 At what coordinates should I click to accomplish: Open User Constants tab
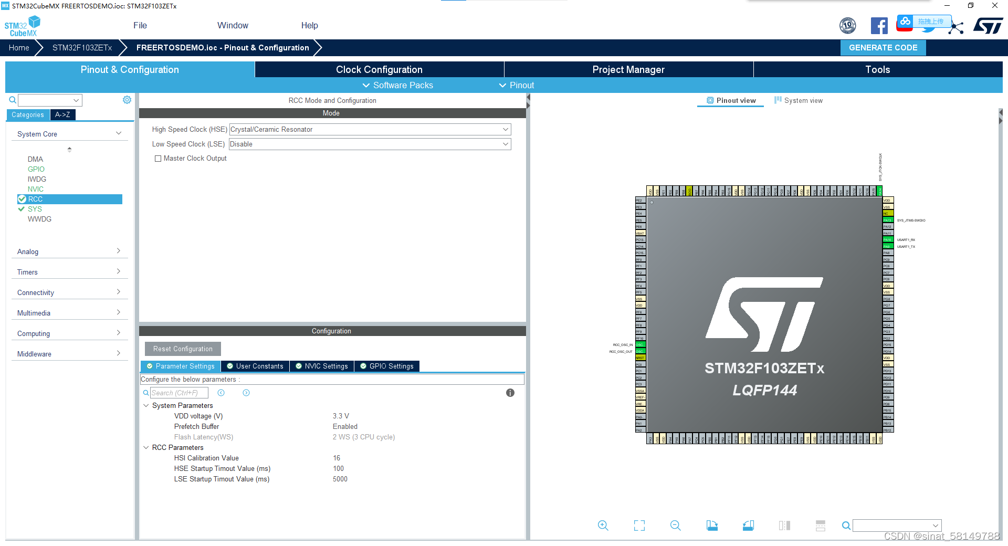pyautogui.click(x=255, y=366)
